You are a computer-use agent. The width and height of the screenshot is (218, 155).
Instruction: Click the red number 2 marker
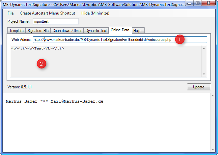41,64
